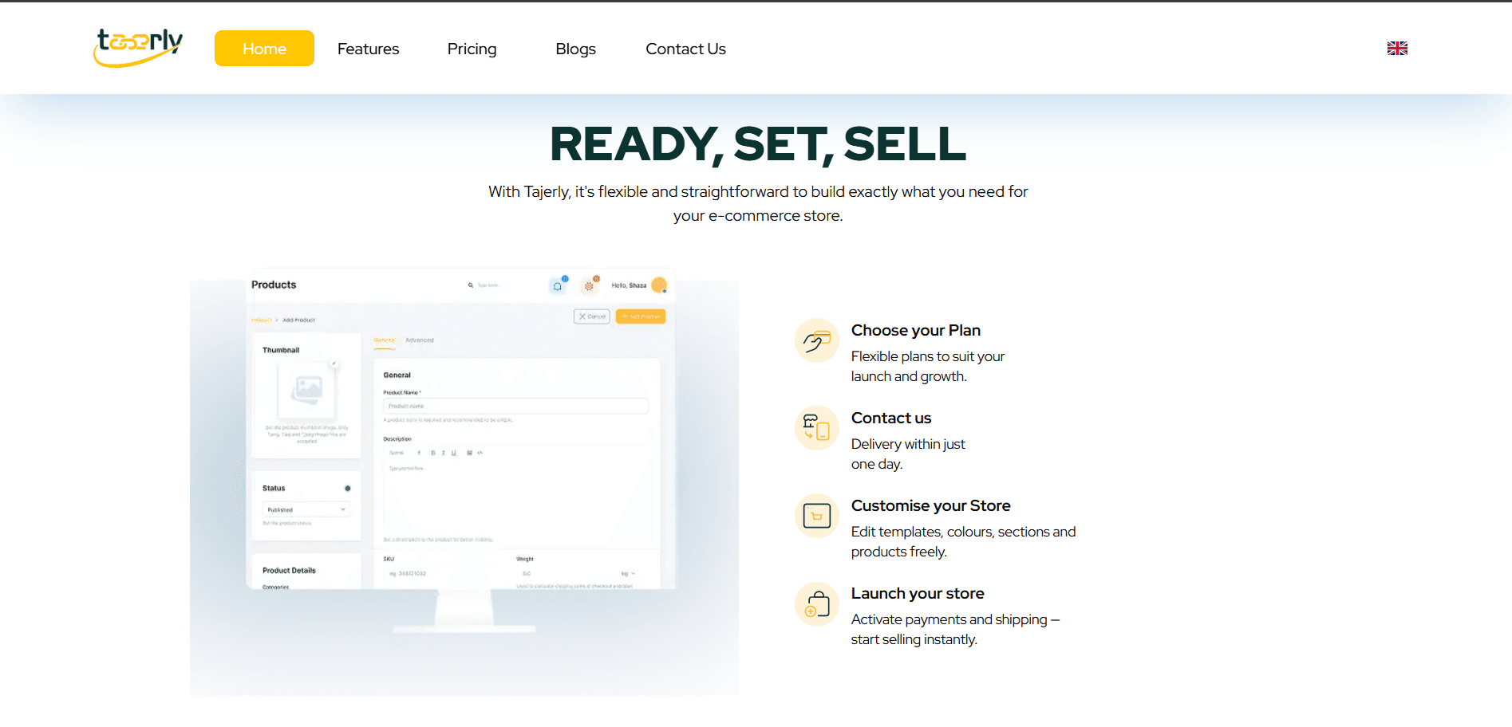Open the UK flag language selector

(1396, 49)
